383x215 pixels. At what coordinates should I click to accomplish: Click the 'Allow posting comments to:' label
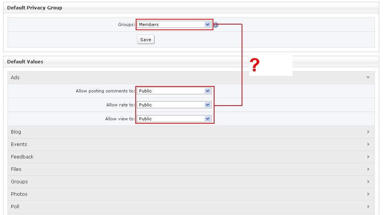point(105,91)
